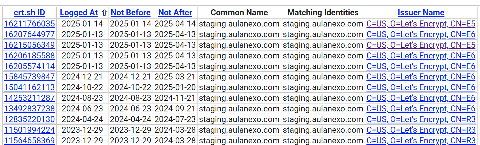Open certificate ID 12835220130

click(x=30, y=119)
